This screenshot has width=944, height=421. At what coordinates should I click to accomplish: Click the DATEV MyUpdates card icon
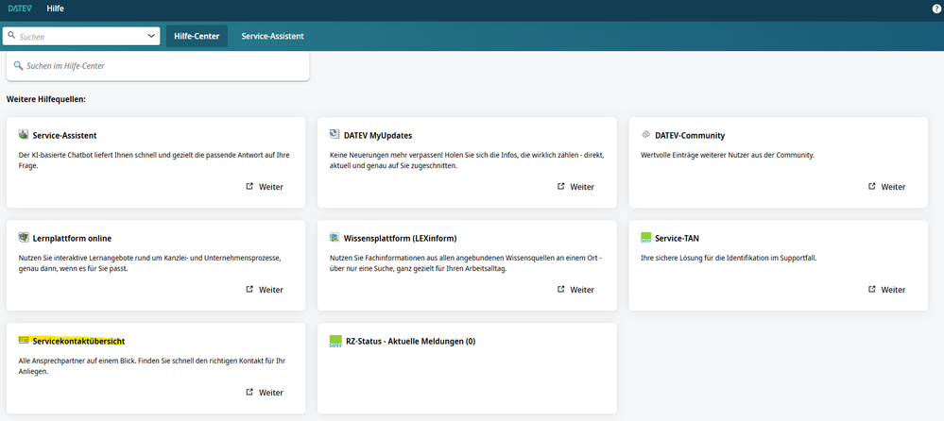[x=335, y=134]
